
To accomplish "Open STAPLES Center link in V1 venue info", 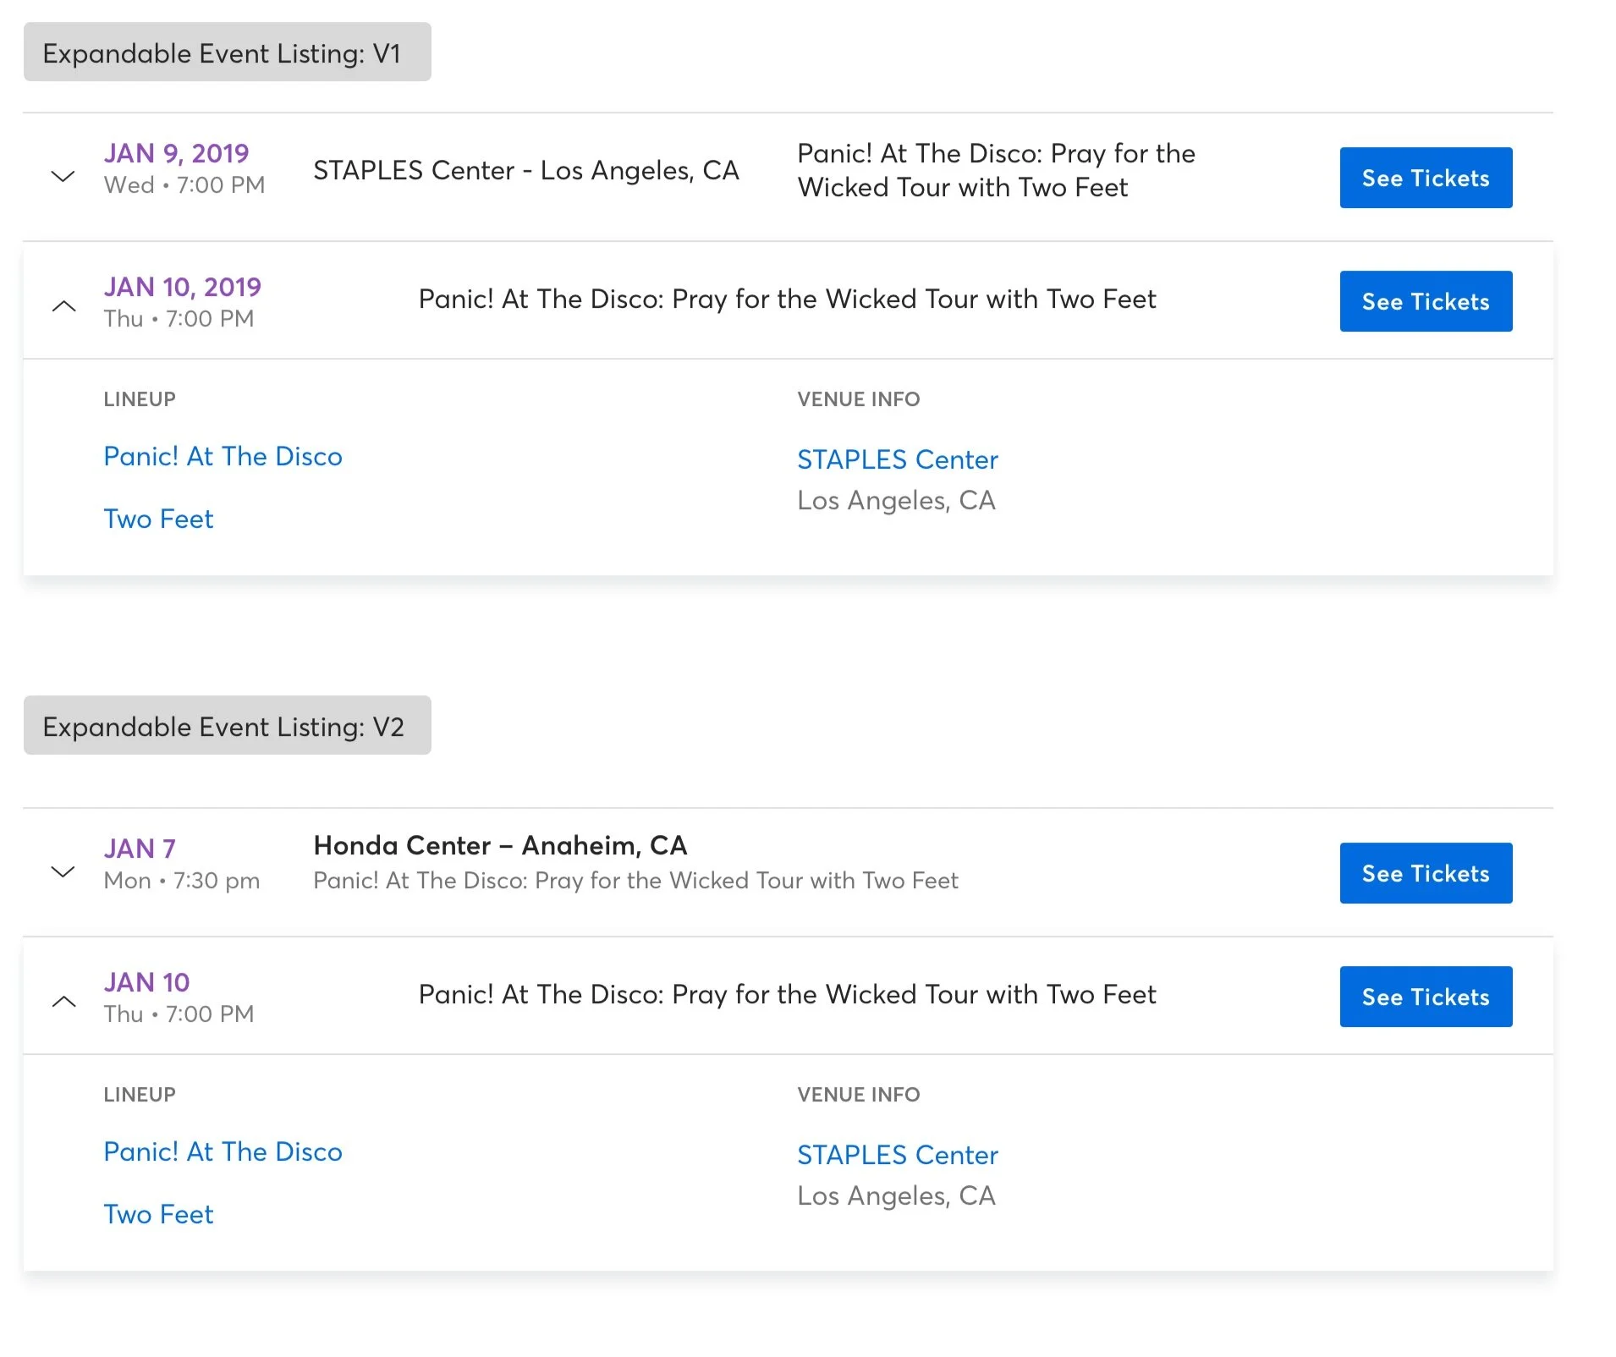I will tap(898, 459).
